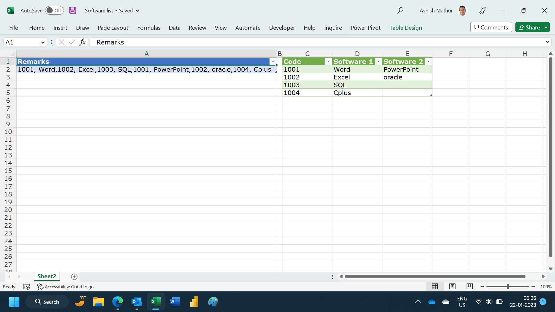
Task: Add a new sheet with plus icon
Action: 74,277
